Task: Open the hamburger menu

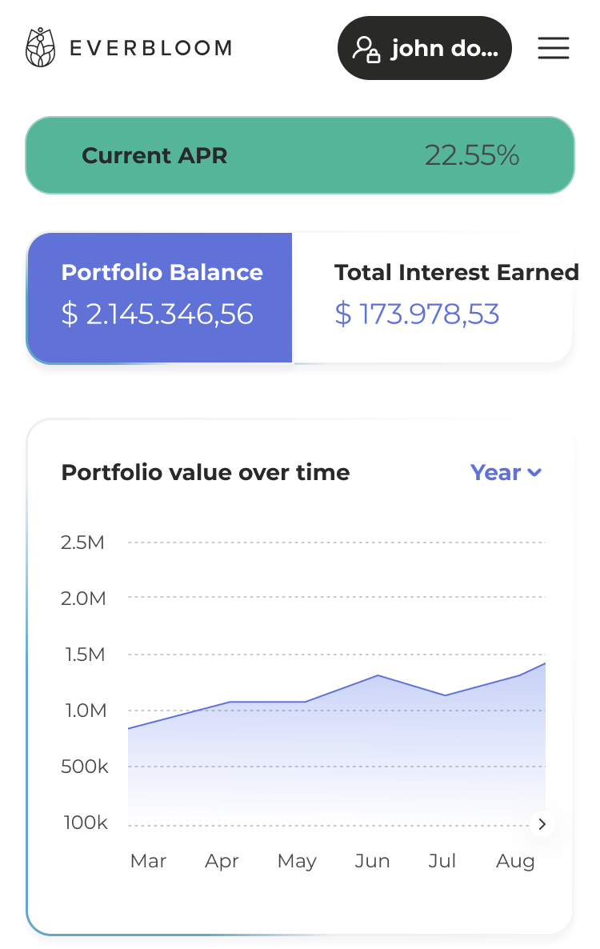Action: tap(554, 48)
